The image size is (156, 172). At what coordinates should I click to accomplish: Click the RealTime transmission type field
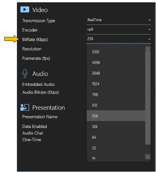point(118,20)
